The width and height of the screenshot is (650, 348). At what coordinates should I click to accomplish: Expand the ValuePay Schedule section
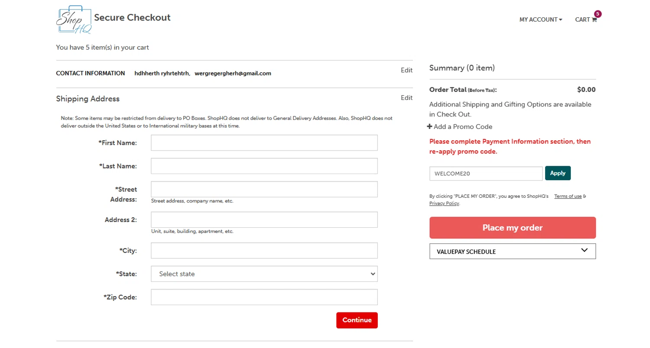pos(512,251)
